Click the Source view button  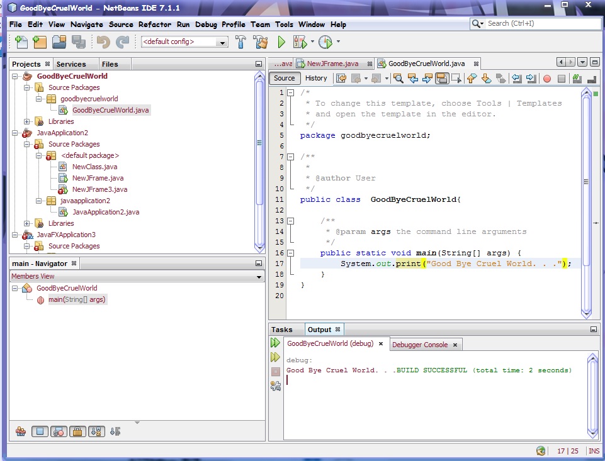coord(285,78)
